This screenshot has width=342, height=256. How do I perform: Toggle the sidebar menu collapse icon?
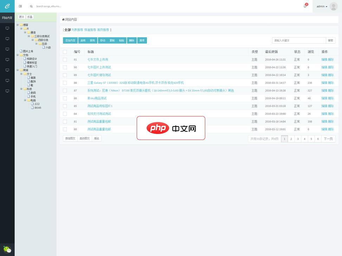pos(20,6)
